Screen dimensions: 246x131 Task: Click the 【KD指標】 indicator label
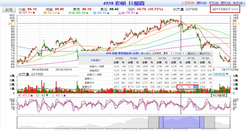[219, 95]
